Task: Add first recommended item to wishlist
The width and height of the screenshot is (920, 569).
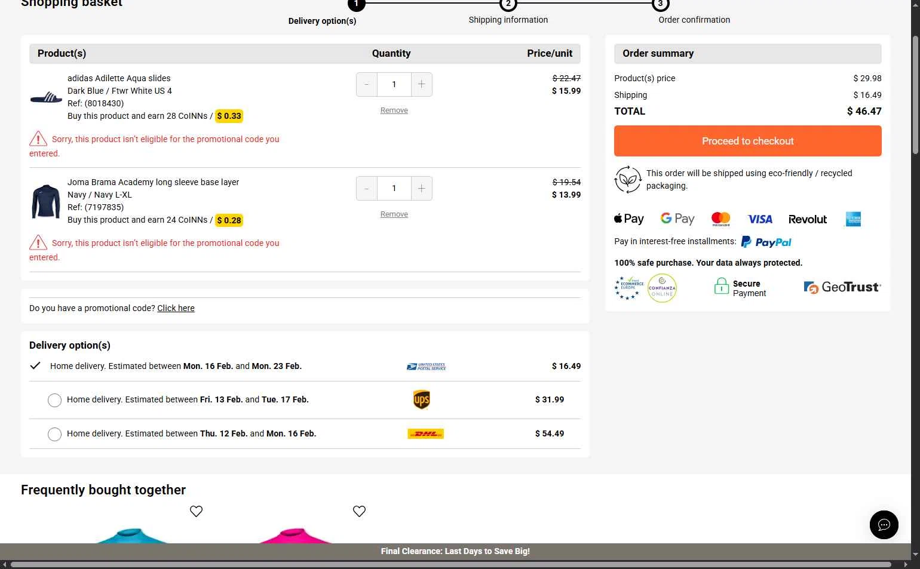Action: [x=196, y=511]
